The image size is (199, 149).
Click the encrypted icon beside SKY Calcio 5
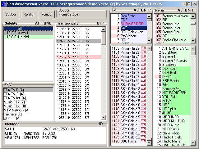tap(143, 101)
